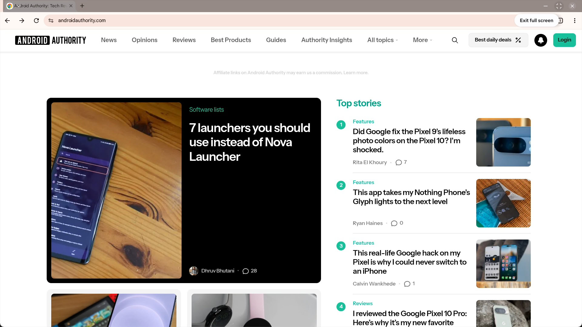Open the Authority Insights nav item
The height and width of the screenshot is (327, 582).
(326, 40)
